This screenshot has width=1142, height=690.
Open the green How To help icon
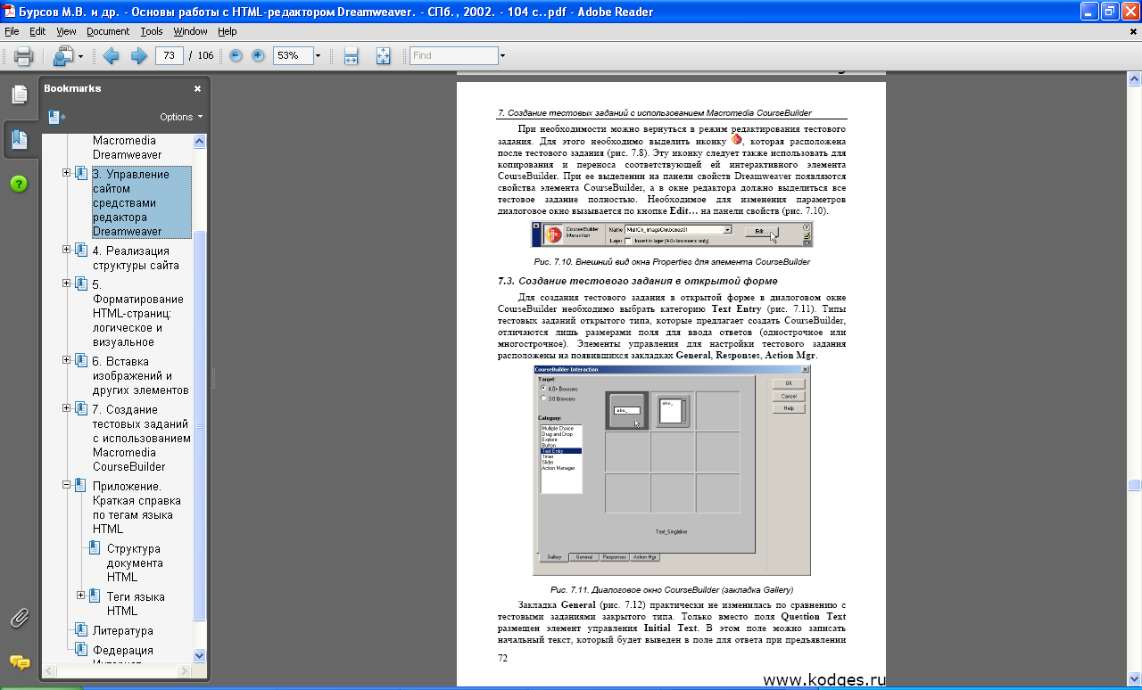[19, 184]
